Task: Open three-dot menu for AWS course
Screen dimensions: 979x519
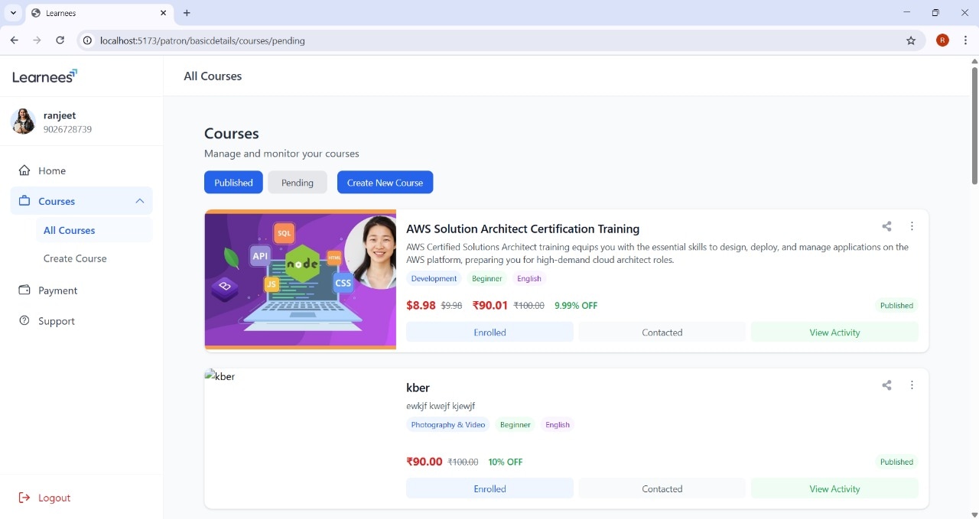Action: (x=912, y=226)
